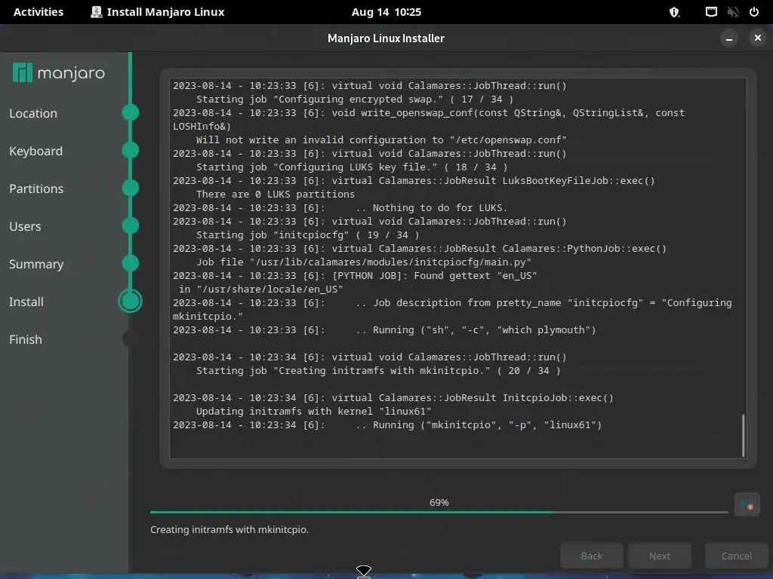Click log line "There are 0 LUKS partitions"
The height and width of the screenshot is (579, 773).
[275, 194]
